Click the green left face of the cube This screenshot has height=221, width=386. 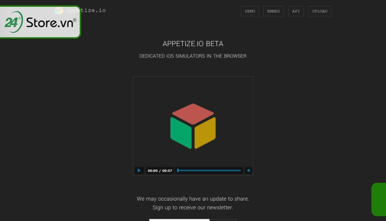coord(181,133)
